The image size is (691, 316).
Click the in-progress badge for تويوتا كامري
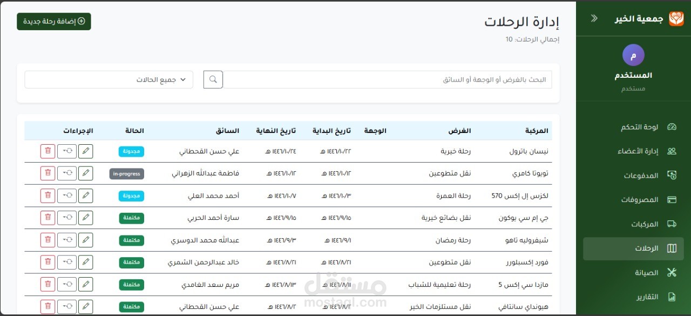(127, 173)
